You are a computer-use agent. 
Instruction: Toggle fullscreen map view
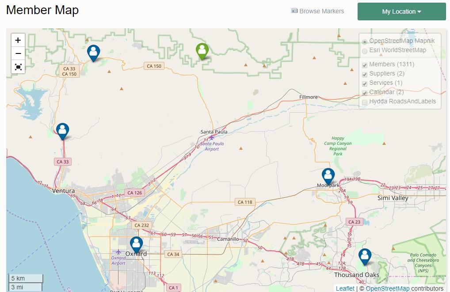click(x=18, y=67)
